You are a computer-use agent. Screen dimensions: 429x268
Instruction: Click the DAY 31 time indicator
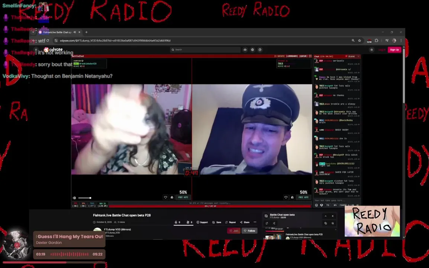pyautogui.click(x=103, y=205)
